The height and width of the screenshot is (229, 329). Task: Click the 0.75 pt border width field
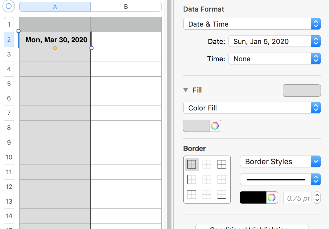coord(298,198)
